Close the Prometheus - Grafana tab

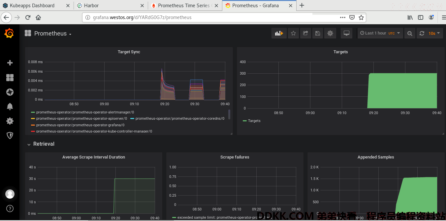291,6
